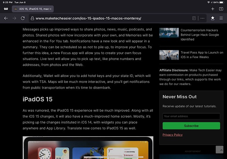Open the hamburger browser menu
Image resolution: width=227 pixels, height=159 pixels.
[221, 18]
